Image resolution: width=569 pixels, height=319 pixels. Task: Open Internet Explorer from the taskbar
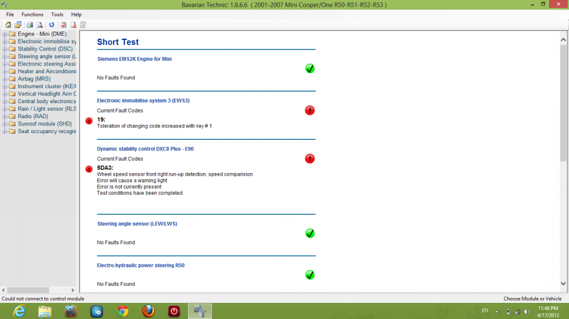[19, 311]
